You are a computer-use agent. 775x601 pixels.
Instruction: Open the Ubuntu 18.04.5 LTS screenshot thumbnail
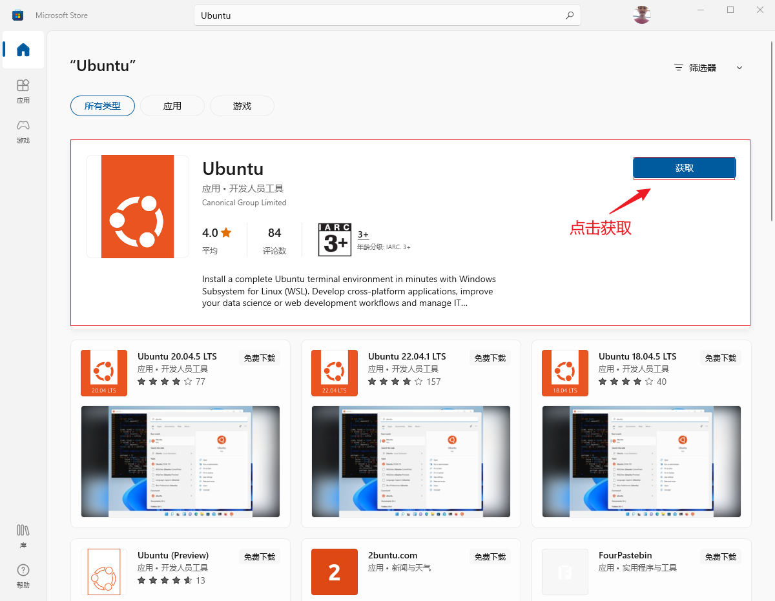[641, 462]
